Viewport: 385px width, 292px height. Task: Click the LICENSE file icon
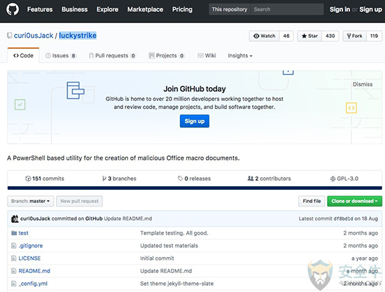[14, 258]
